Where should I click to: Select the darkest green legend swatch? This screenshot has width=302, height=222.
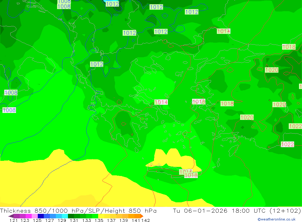coord(71,216)
